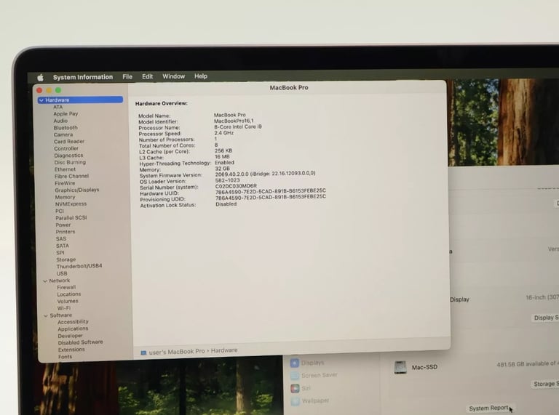
Task: Open Screen Saver in the Settings sidebar
Action: pos(314,375)
